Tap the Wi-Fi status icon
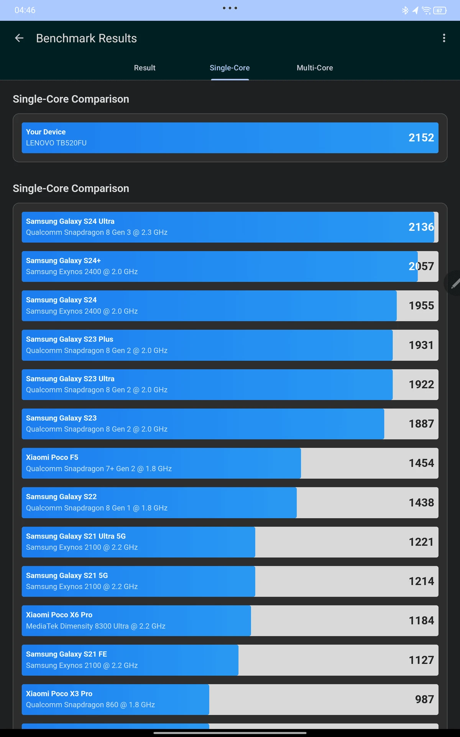The image size is (460, 737). click(x=426, y=10)
